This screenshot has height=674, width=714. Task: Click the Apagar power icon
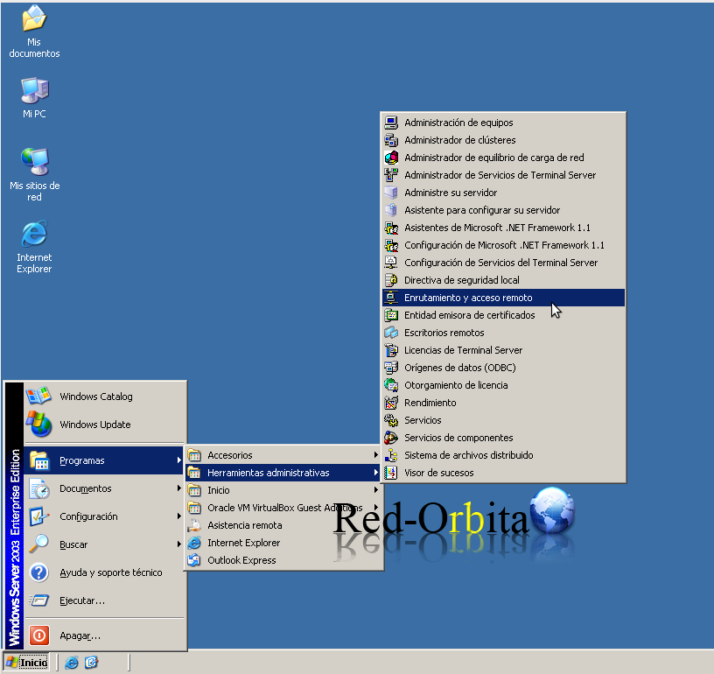coord(39,635)
